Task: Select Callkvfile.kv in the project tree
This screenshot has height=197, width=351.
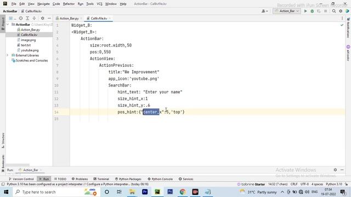Action: [29, 35]
